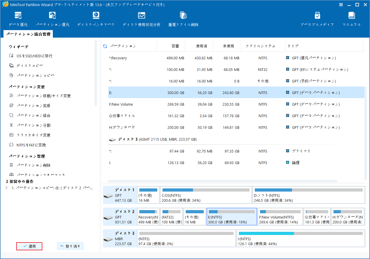Viewport: 370px width, 259px height.
Task: Select the Recovery block on disk 2
Action: 148,216
